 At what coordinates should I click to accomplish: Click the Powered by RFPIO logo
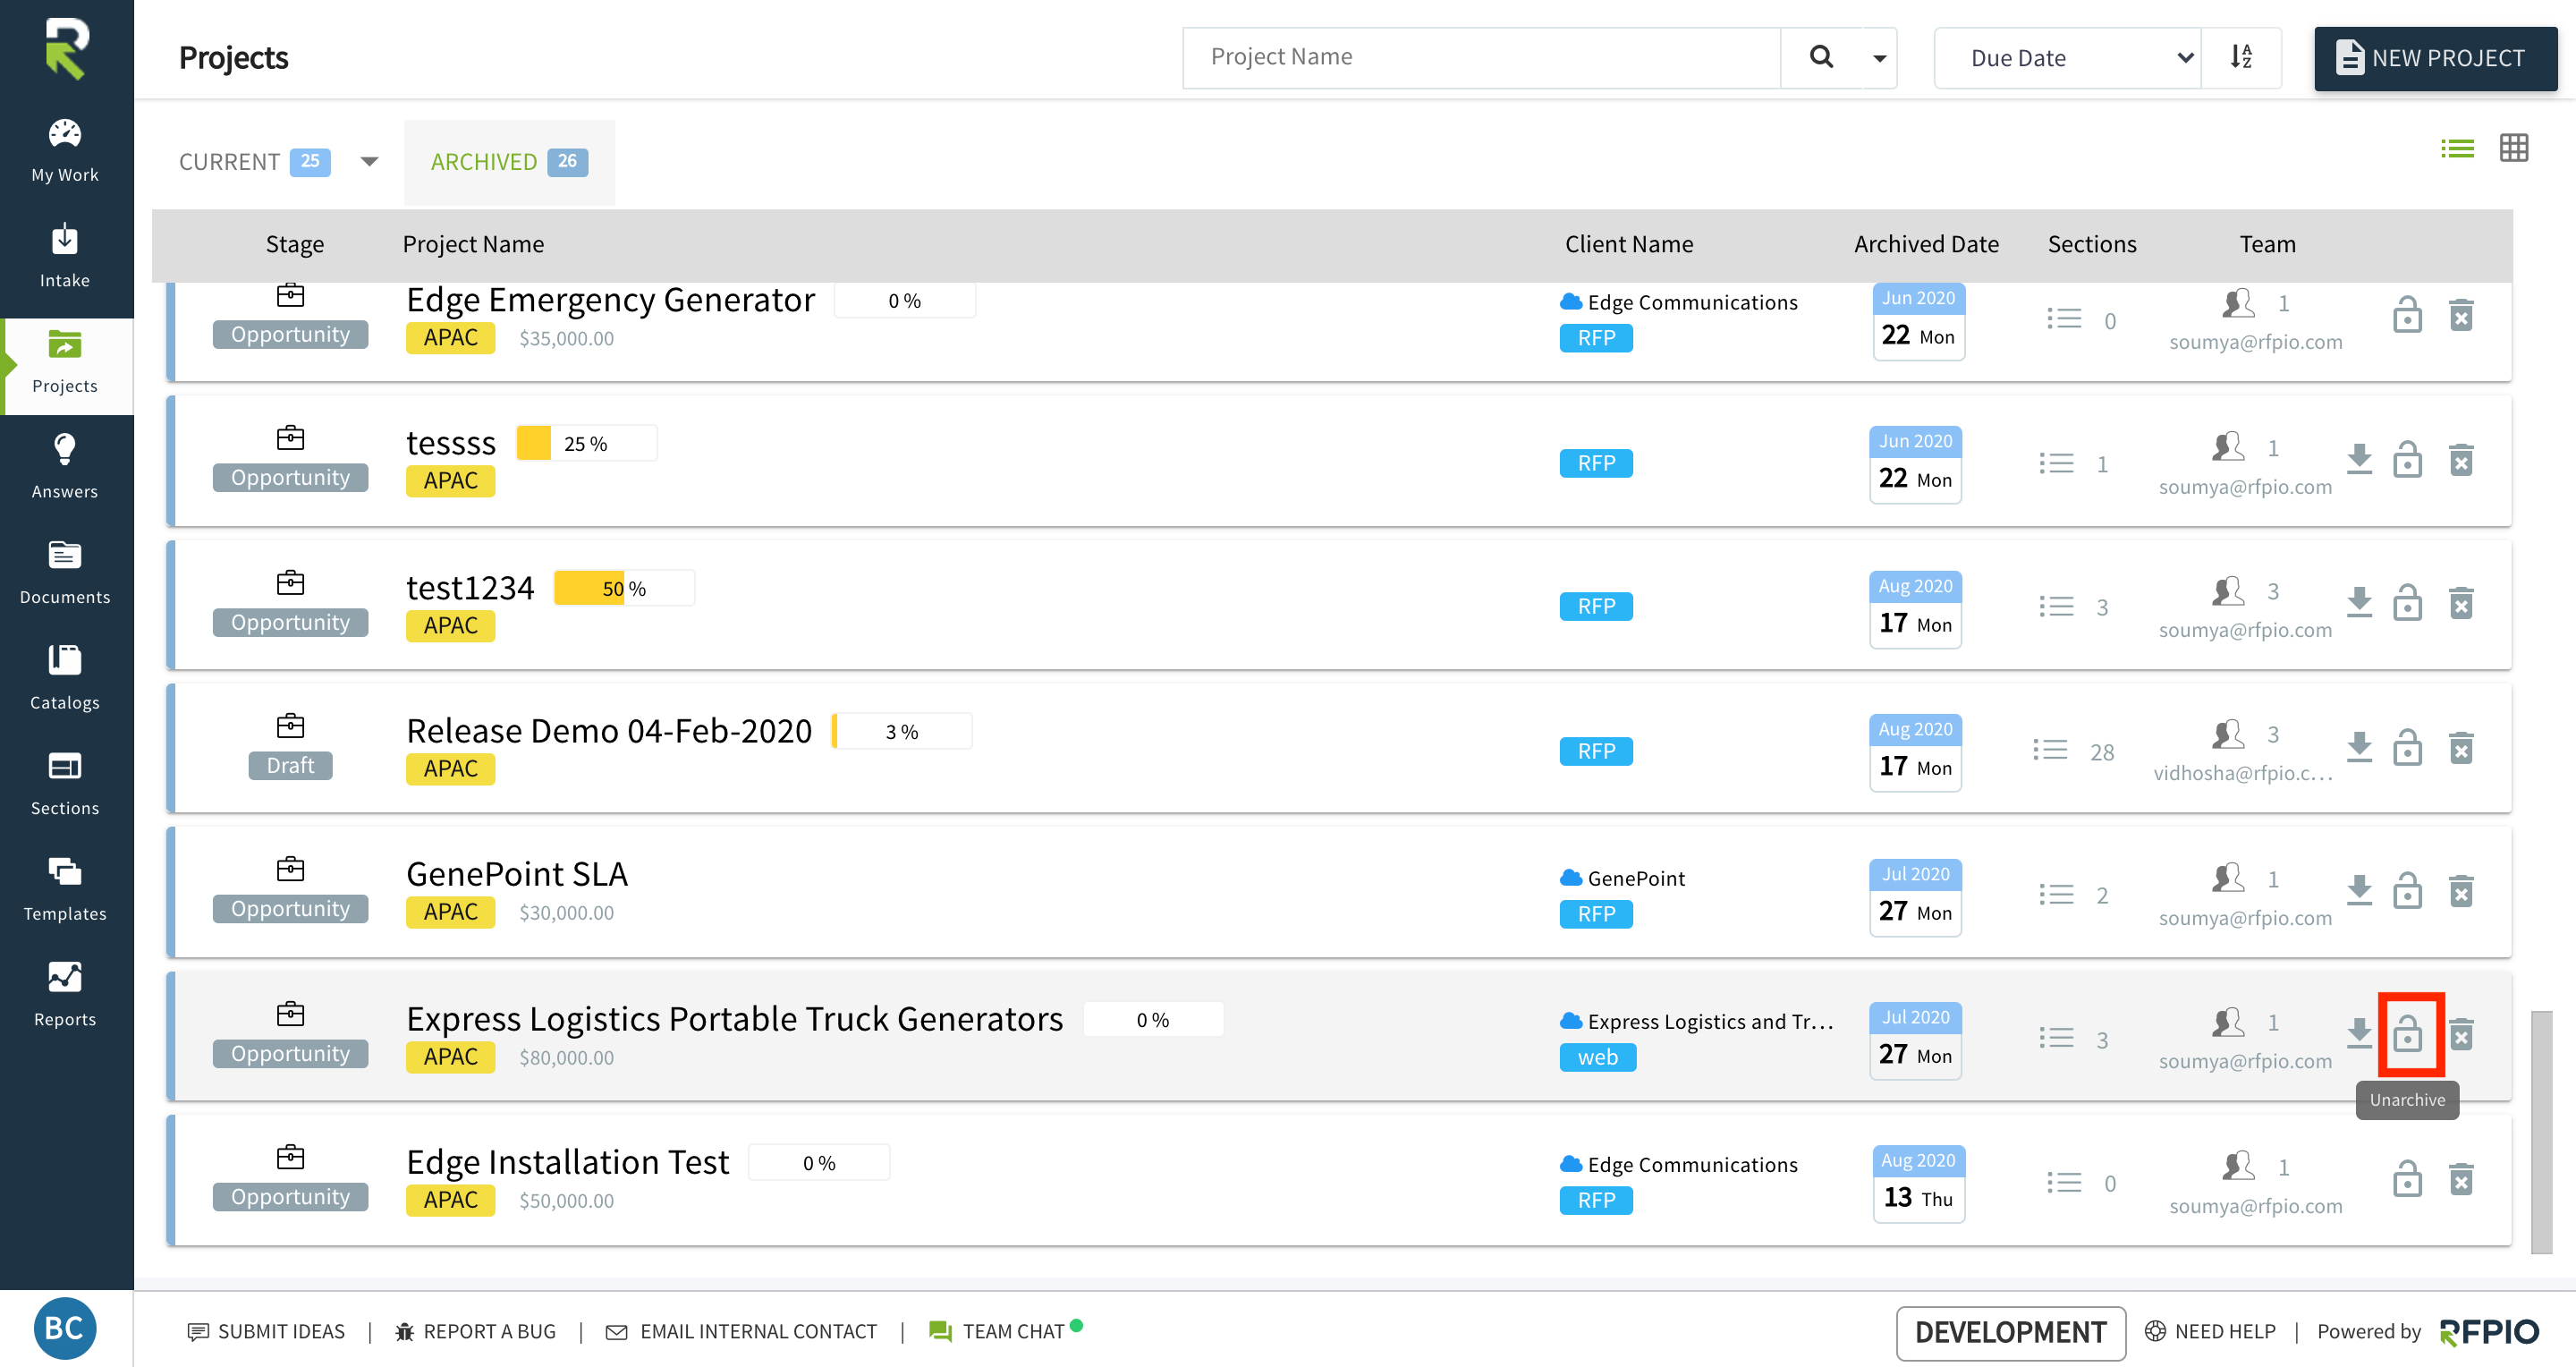[2489, 1332]
